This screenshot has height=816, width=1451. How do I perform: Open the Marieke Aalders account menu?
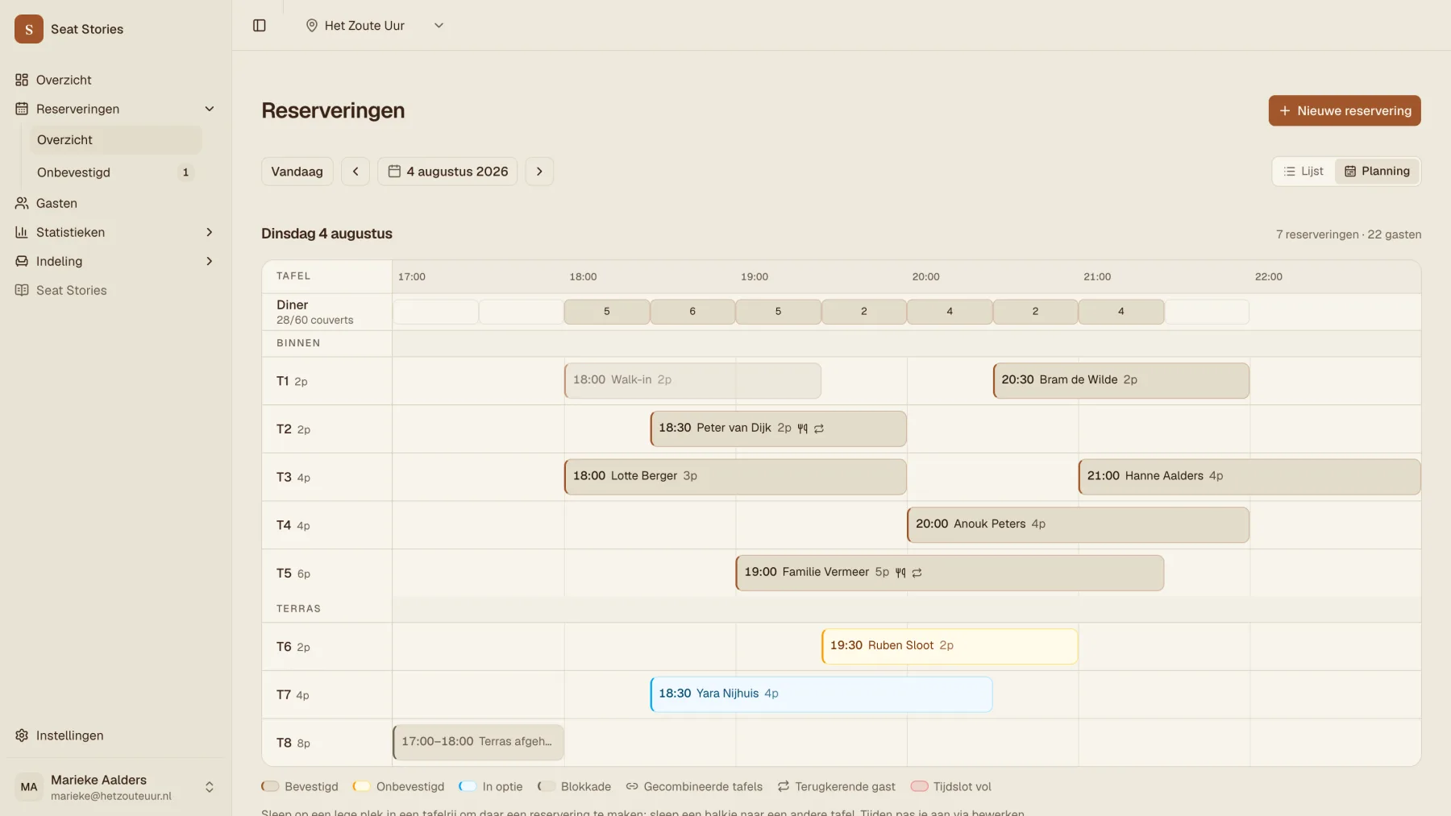tap(115, 787)
